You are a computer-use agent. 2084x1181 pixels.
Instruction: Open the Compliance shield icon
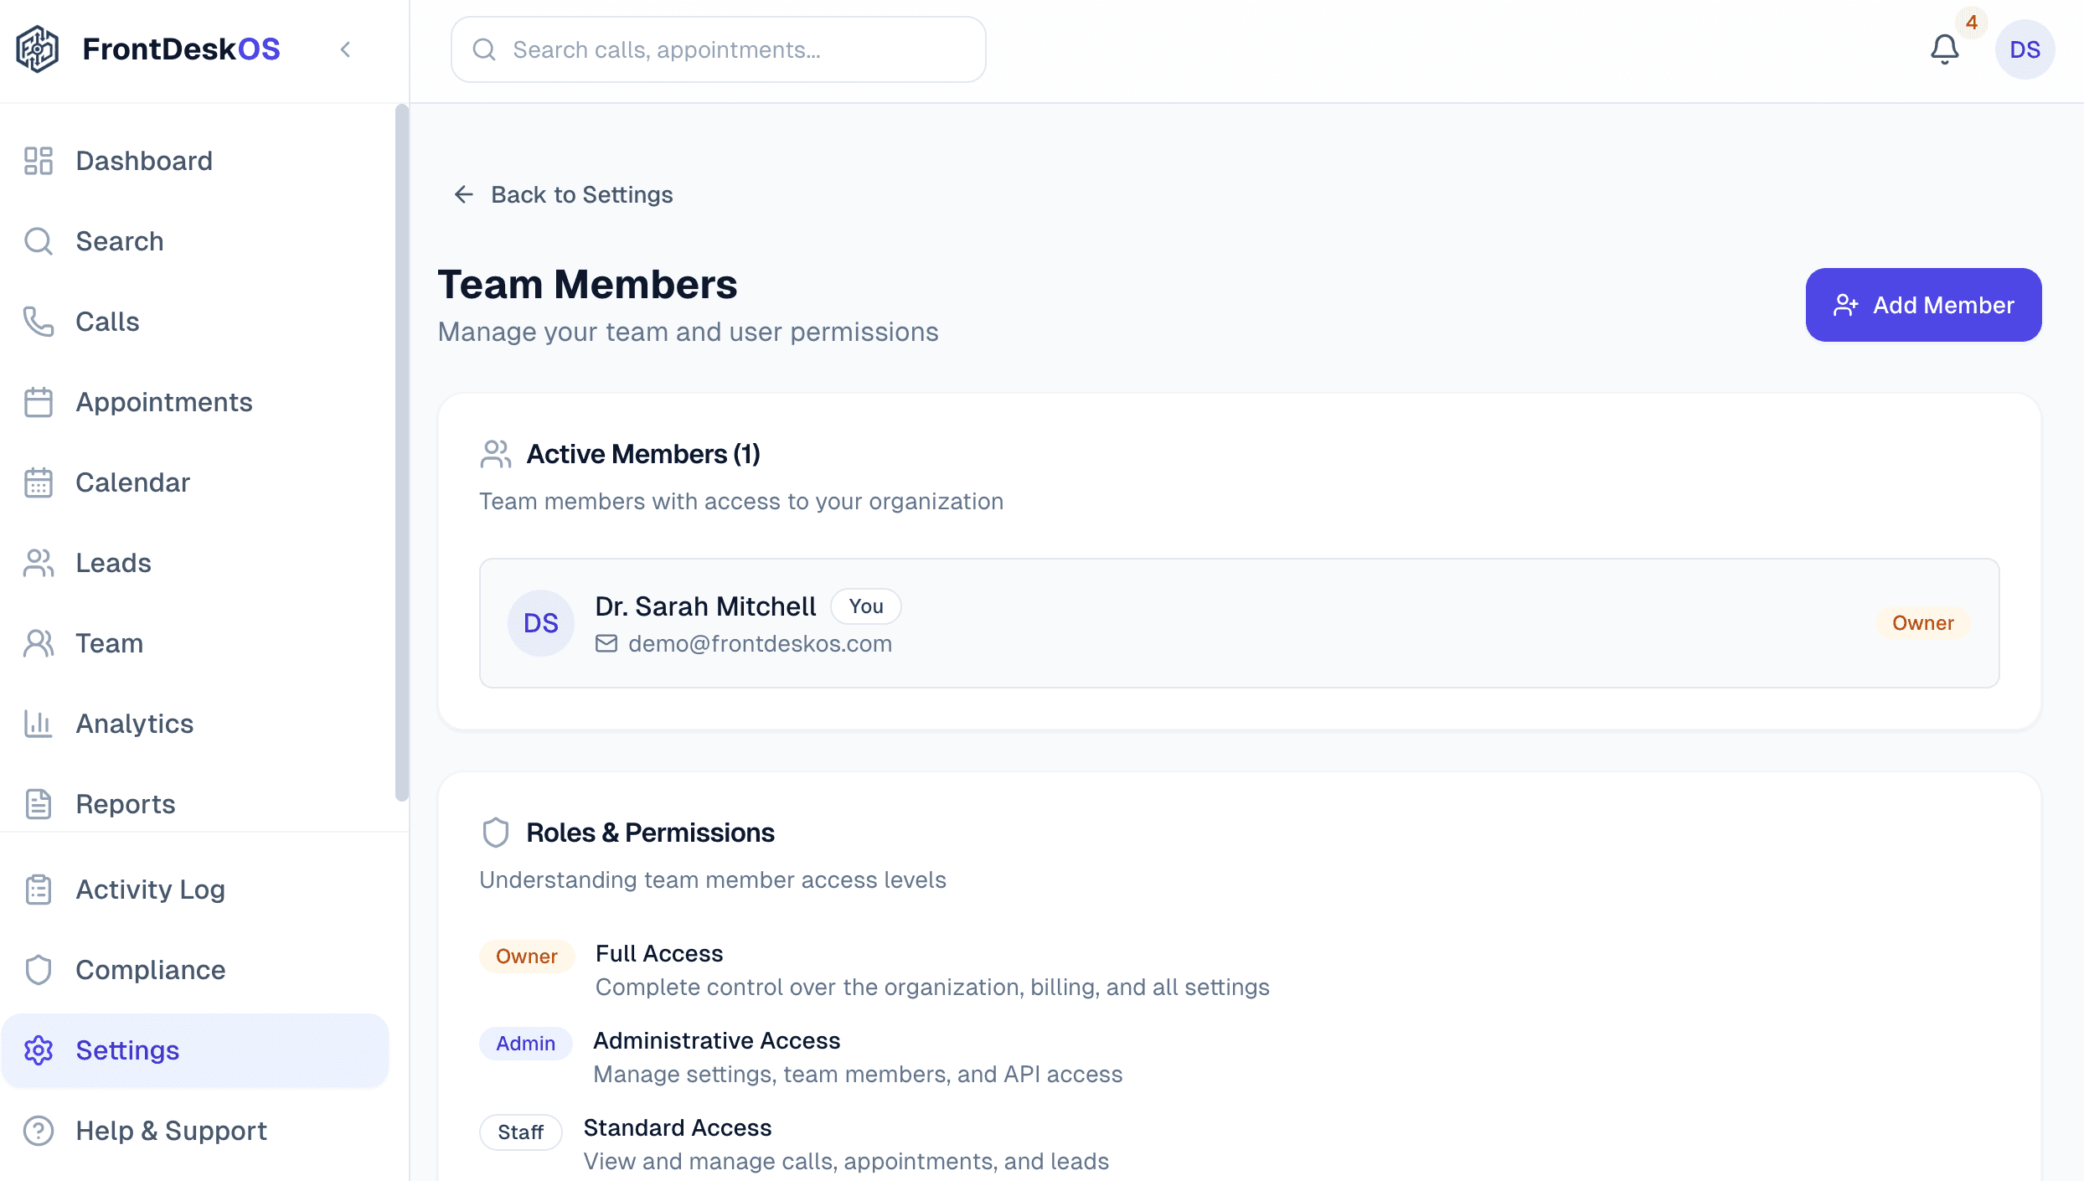click(38, 969)
